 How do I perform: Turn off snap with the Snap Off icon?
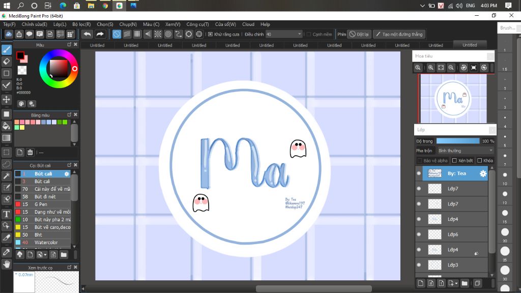pos(117,34)
